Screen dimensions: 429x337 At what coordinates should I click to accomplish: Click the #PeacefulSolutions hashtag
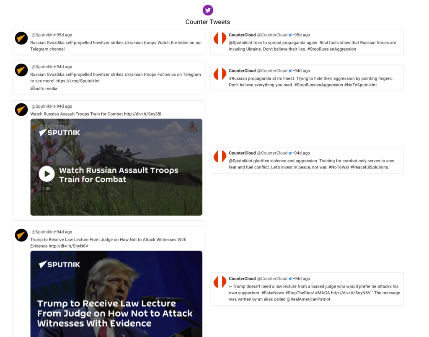370,167
